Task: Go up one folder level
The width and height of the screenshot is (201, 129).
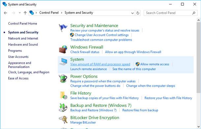Action: click(x=25, y=13)
